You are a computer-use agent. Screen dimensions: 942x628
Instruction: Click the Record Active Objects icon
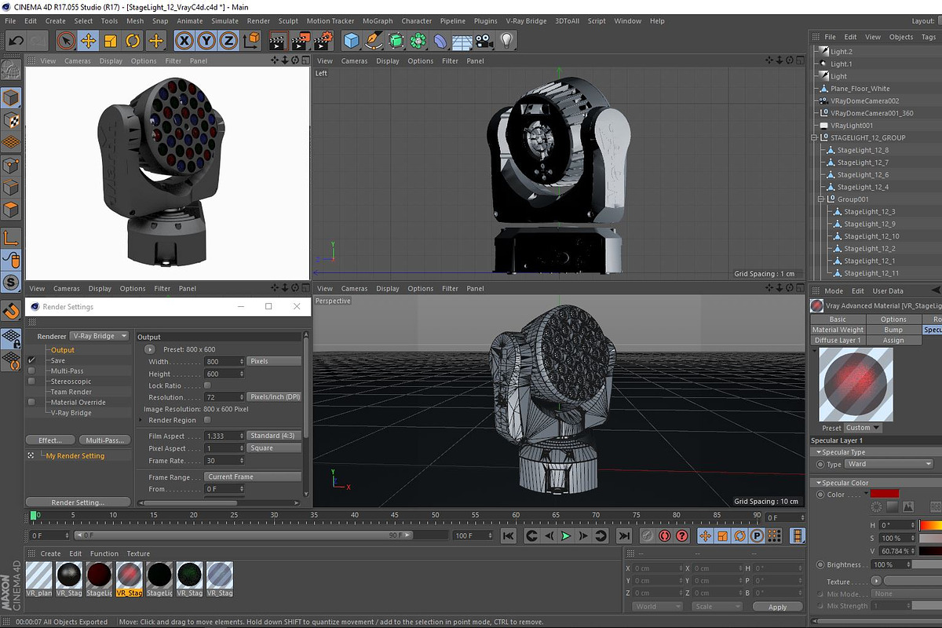[648, 536]
